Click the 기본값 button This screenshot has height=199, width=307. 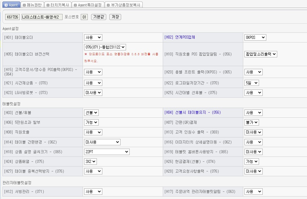(x=98, y=17)
